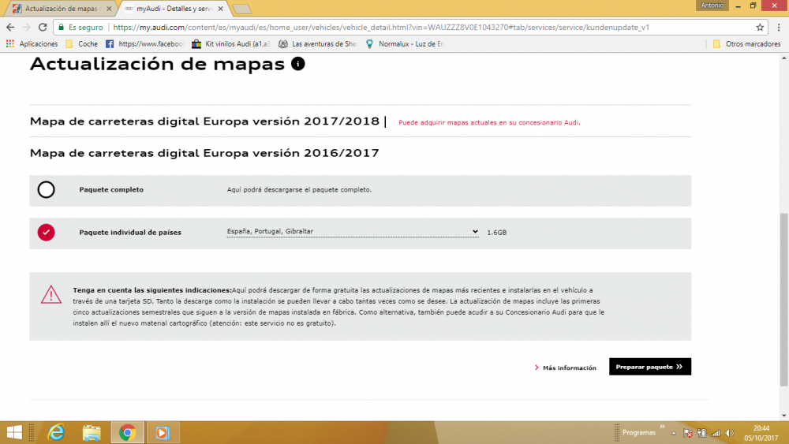Go forward in browser history

click(x=27, y=27)
